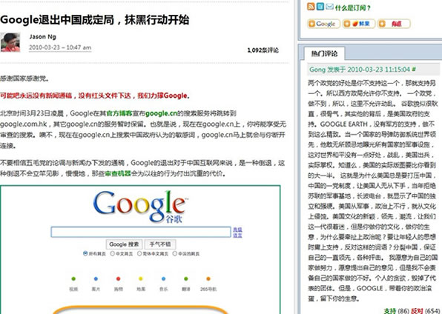Click the Add to Google subscribe badge

pyautogui.click(x=324, y=24)
